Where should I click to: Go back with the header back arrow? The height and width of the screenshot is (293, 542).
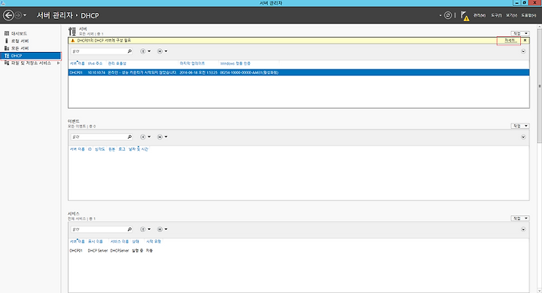click(8, 15)
